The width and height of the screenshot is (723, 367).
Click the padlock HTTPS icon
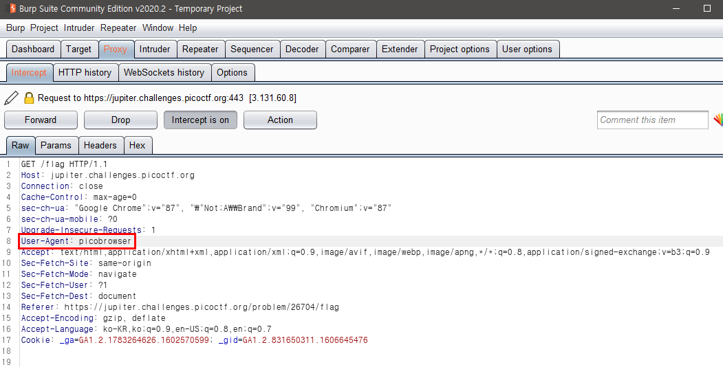click(x=29, y=98)
